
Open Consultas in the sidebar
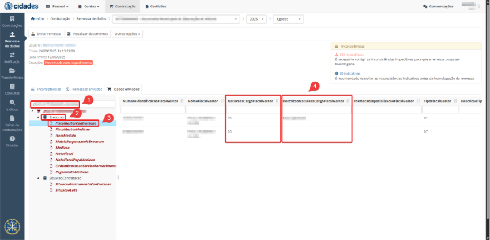point(12,88)
